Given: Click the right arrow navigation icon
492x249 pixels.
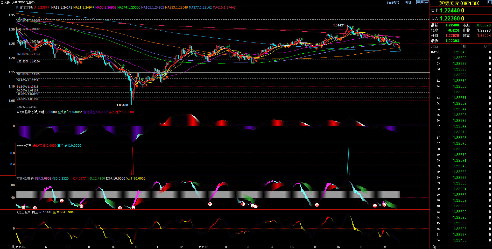Looking at the screenshot, I should (423, 2).
